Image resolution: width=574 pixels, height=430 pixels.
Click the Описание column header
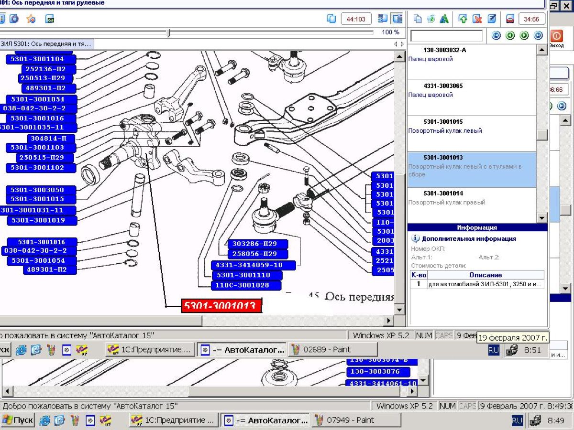(x=486, y=275)
